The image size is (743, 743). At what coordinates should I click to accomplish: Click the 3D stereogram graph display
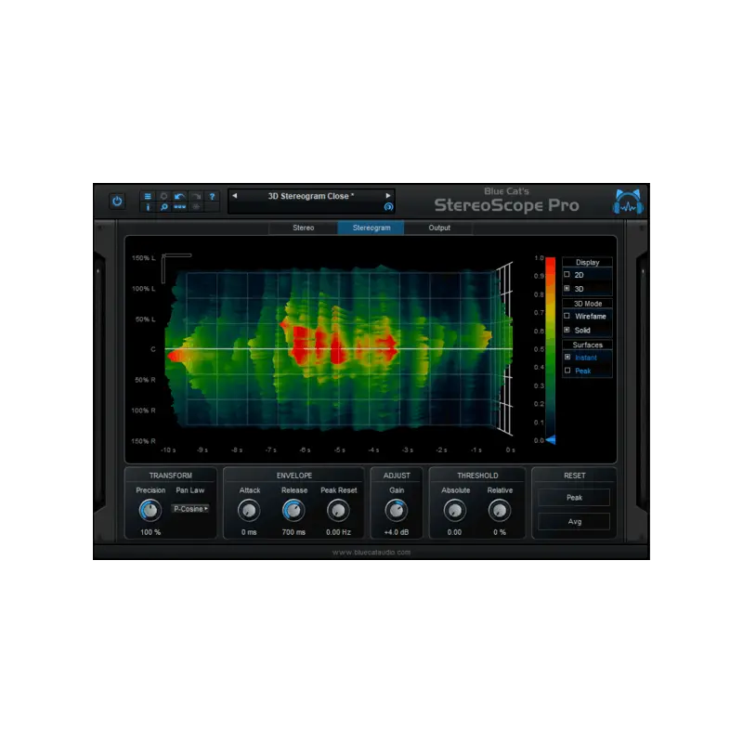pyautogui.click(x=339, y=349)
